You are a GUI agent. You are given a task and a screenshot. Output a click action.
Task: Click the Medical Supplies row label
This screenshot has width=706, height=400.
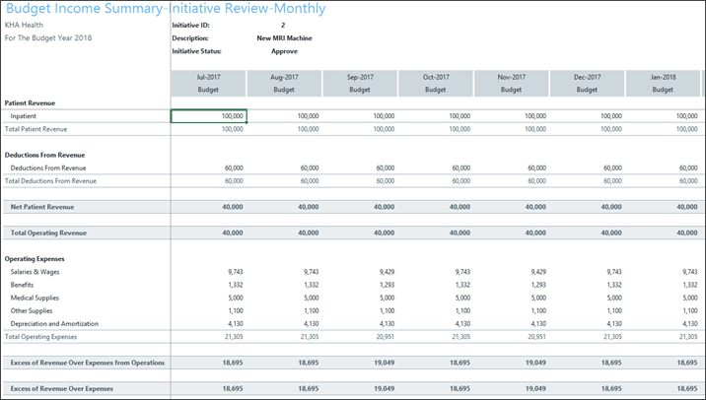click(35, 298)
